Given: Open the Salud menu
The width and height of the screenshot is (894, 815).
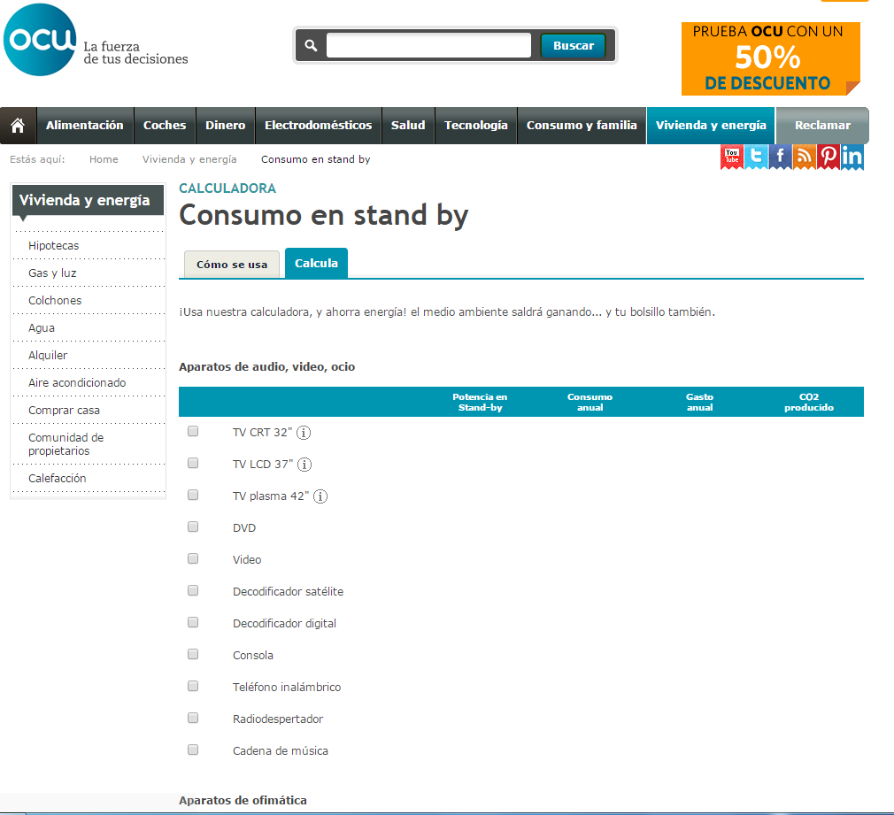Looking at the screenshot, I should coord(408,126).
